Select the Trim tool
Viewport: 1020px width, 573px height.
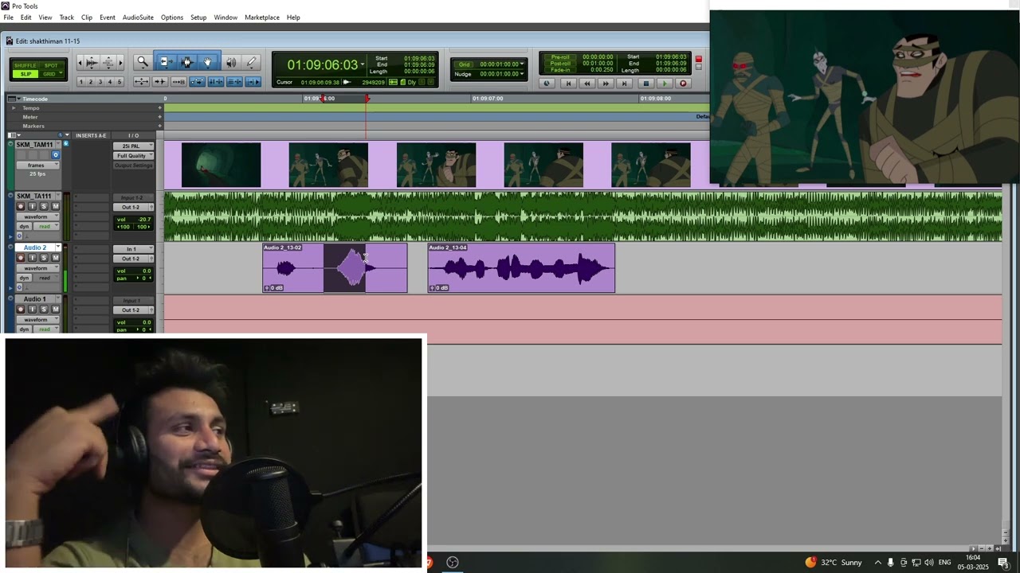point(167,62)
